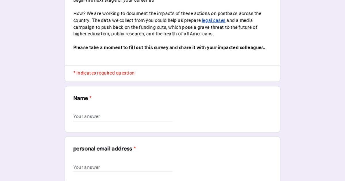This screenshot has width=345, height=181.
Task: Click the red asterisk beside personal email address
Action: pyautogui.click(x=135, y=149)
